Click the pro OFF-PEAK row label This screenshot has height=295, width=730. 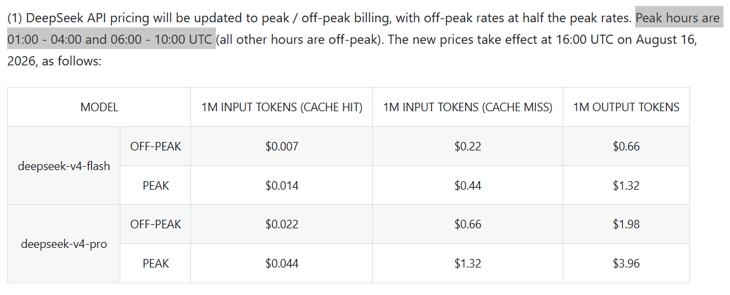(156, 224)
